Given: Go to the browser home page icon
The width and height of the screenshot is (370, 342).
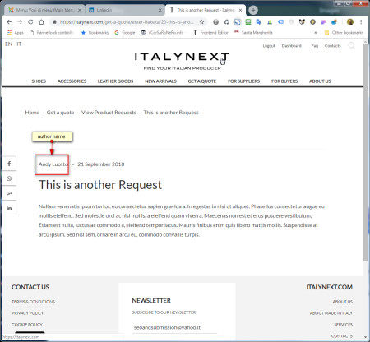Looking at the screenshot, I should (x=41, y=22).
